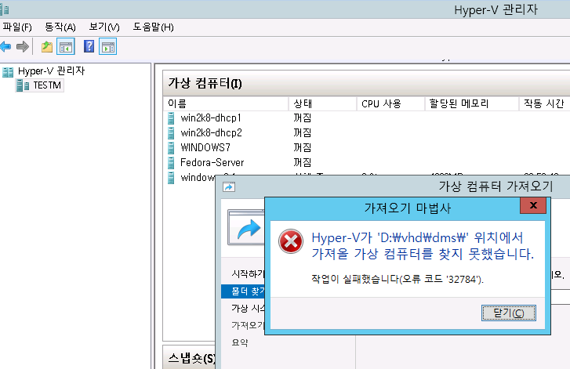Sort by the 상태 column header
Viewport: 570px width, 369px height.
[322, 104]
